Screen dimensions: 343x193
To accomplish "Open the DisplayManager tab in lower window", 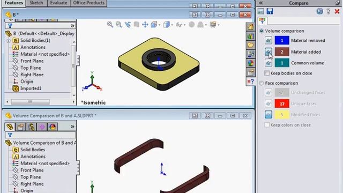I will pyautogui.click(x=53, y=127).
